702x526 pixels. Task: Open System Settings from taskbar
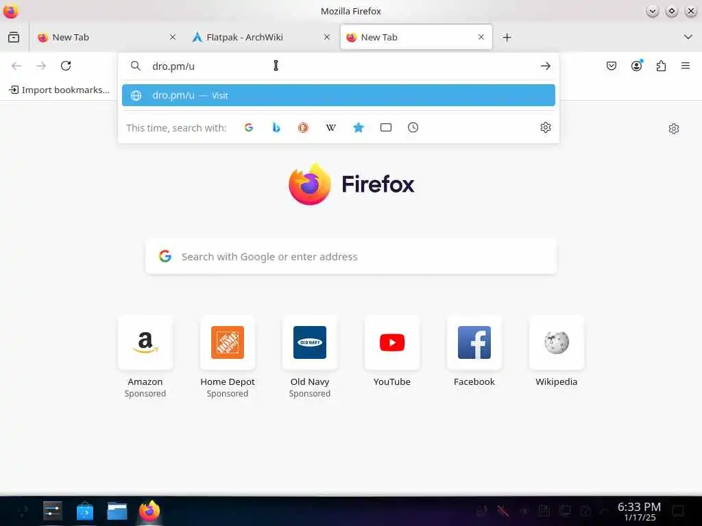(x=52, y=511)
